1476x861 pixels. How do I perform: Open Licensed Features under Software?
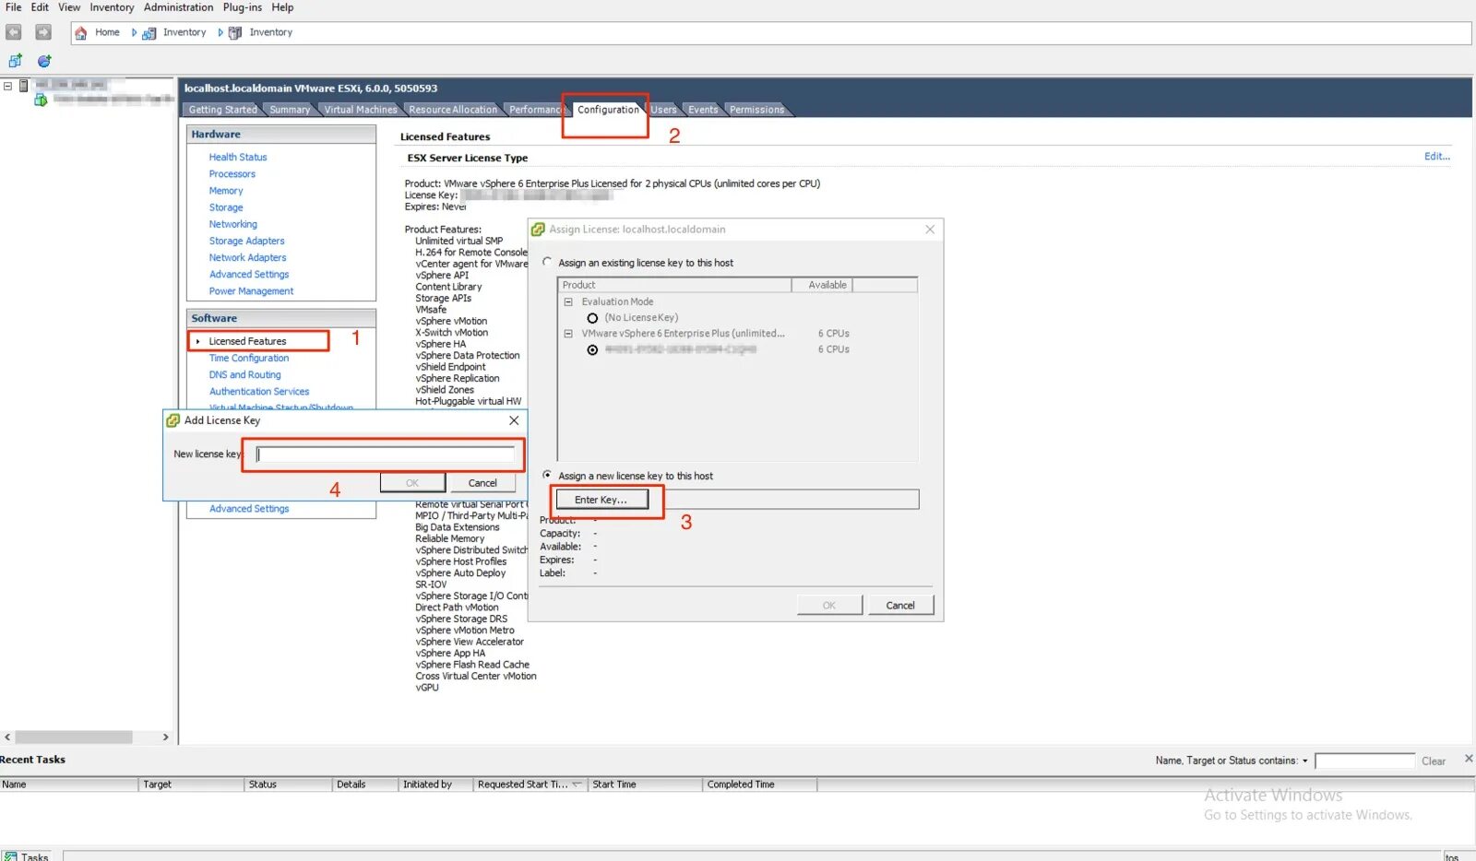pos(247,342)
